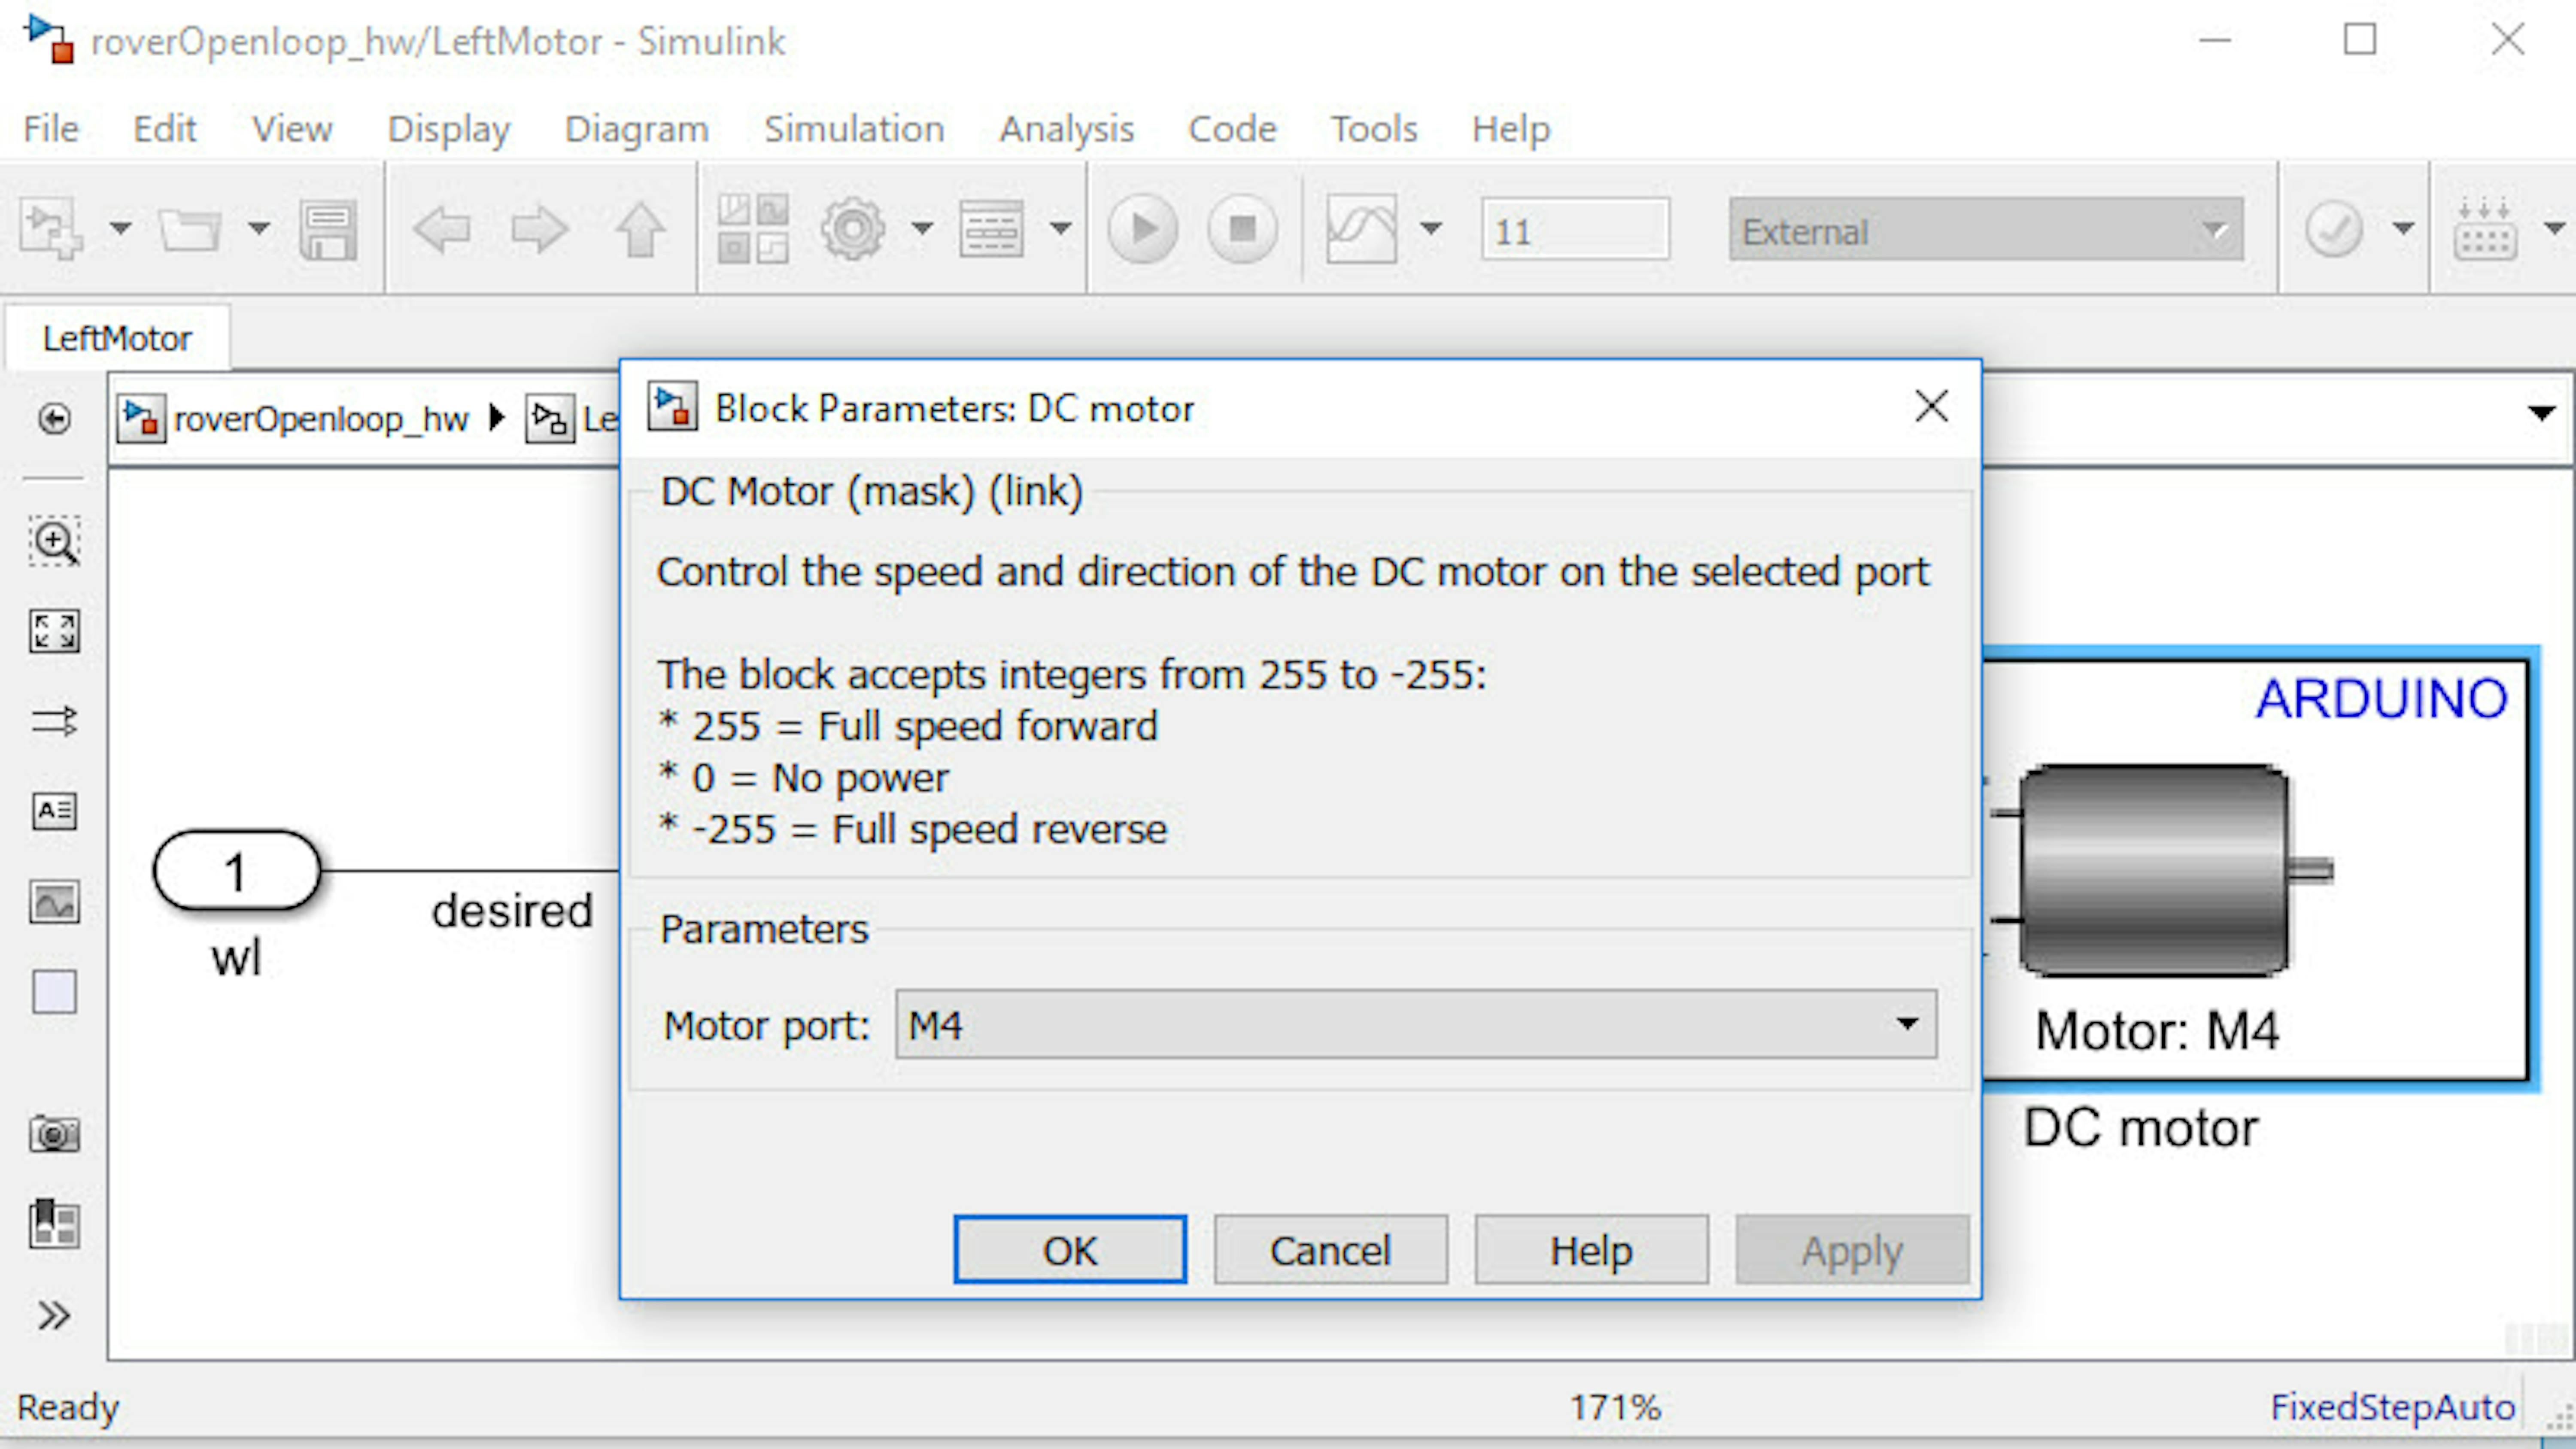
Task: Click the desired signal label
Action: point(512,911)
